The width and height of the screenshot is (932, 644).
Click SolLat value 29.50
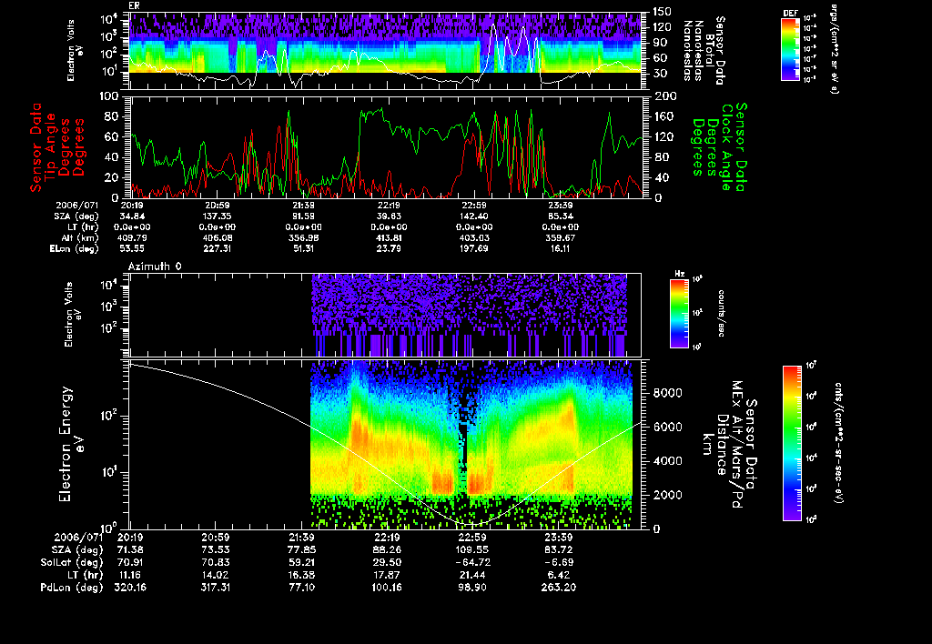(388, 562)
